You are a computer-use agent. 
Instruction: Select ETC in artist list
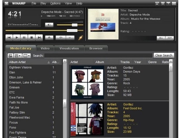(x=35, y=92)
